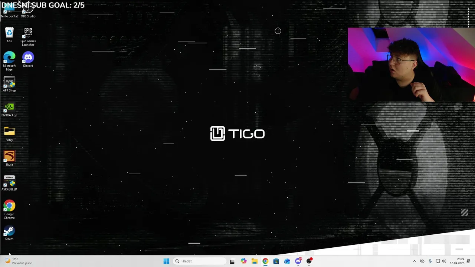Select the Fotky folder icon

9,134
